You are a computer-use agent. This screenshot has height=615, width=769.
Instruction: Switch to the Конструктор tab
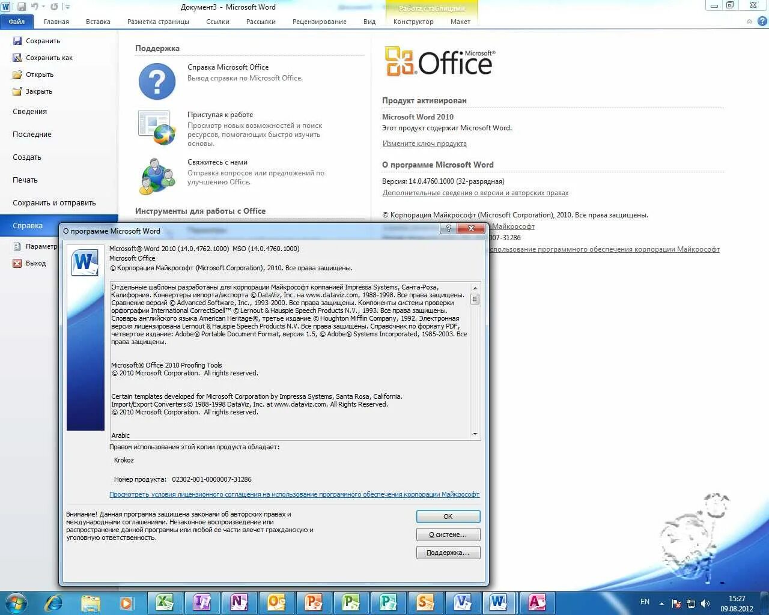(x=413, y=22)
